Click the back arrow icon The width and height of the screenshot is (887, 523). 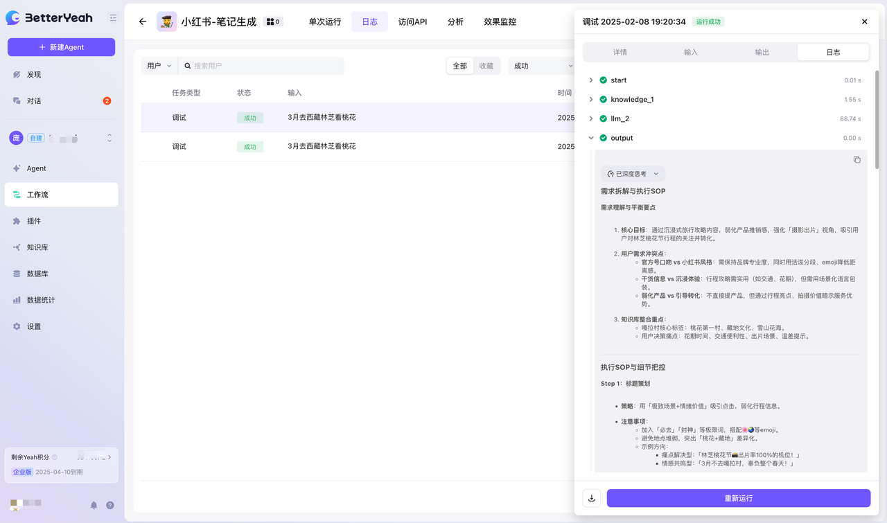(143, 21)
